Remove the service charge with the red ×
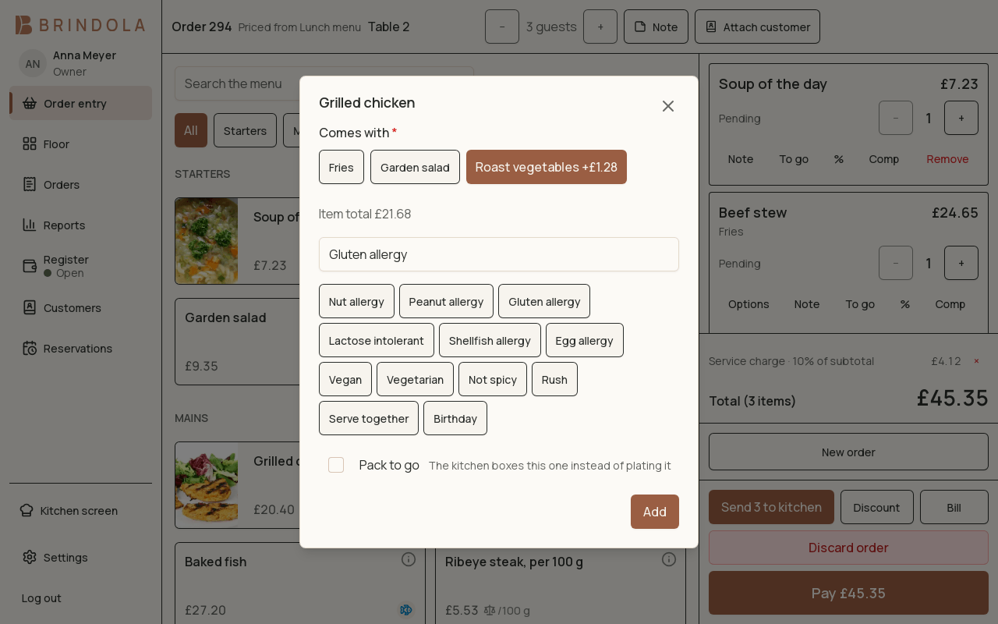998x624 pixels. coord(976,361)
